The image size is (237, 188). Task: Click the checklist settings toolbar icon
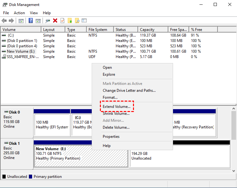(84, 21)
